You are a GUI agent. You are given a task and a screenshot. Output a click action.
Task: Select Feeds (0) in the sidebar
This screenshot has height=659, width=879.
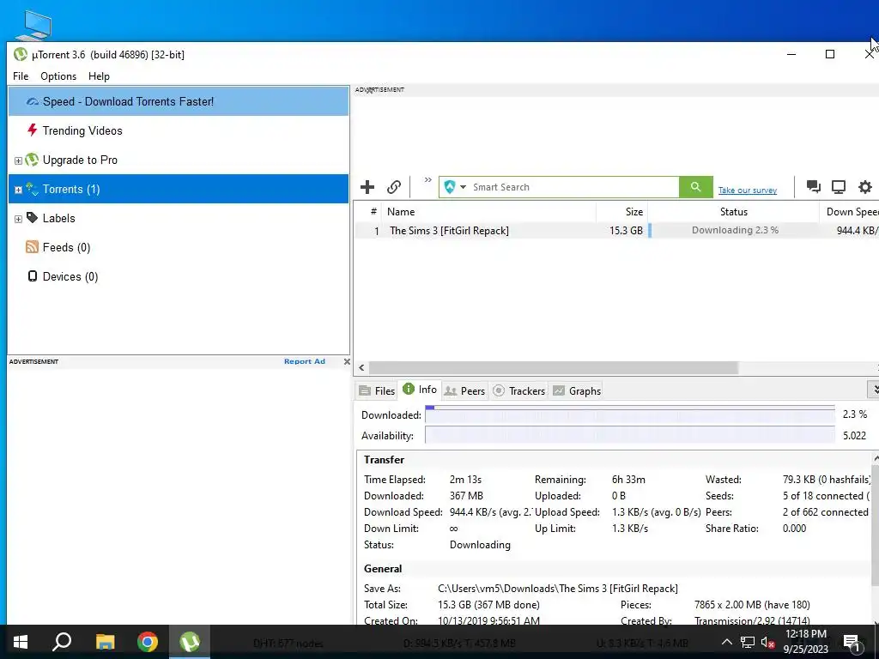[66, 247]
